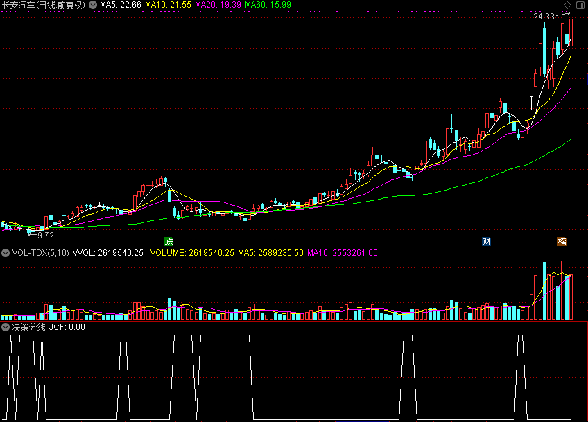Screen dimensions: 588x422
Task: Click volume MA5: 2589235.50 label
Action: (270, 253)
